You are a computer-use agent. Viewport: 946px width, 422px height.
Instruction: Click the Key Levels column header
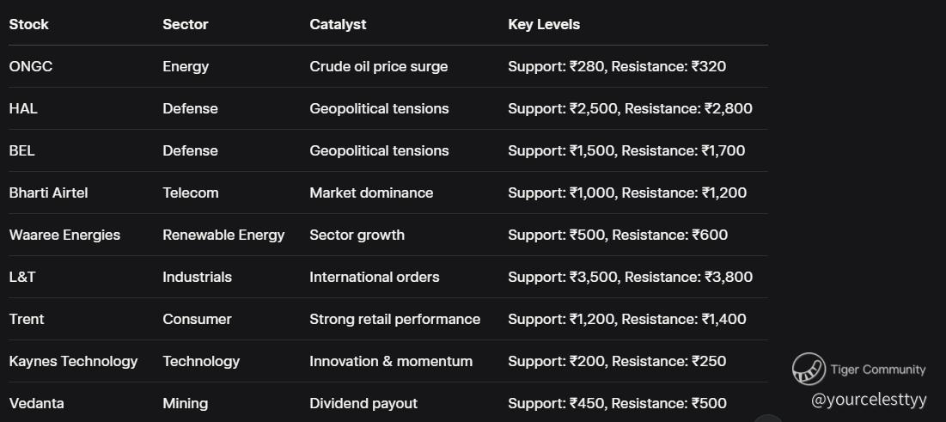[x=544, y=24]
